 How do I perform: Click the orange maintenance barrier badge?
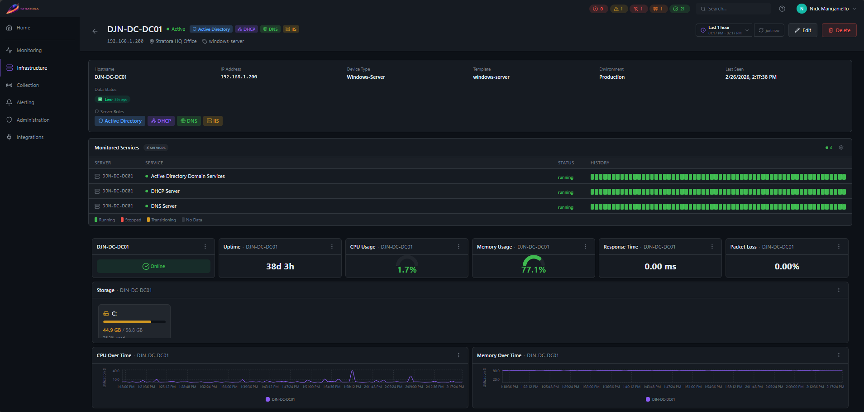click(658, 9)
